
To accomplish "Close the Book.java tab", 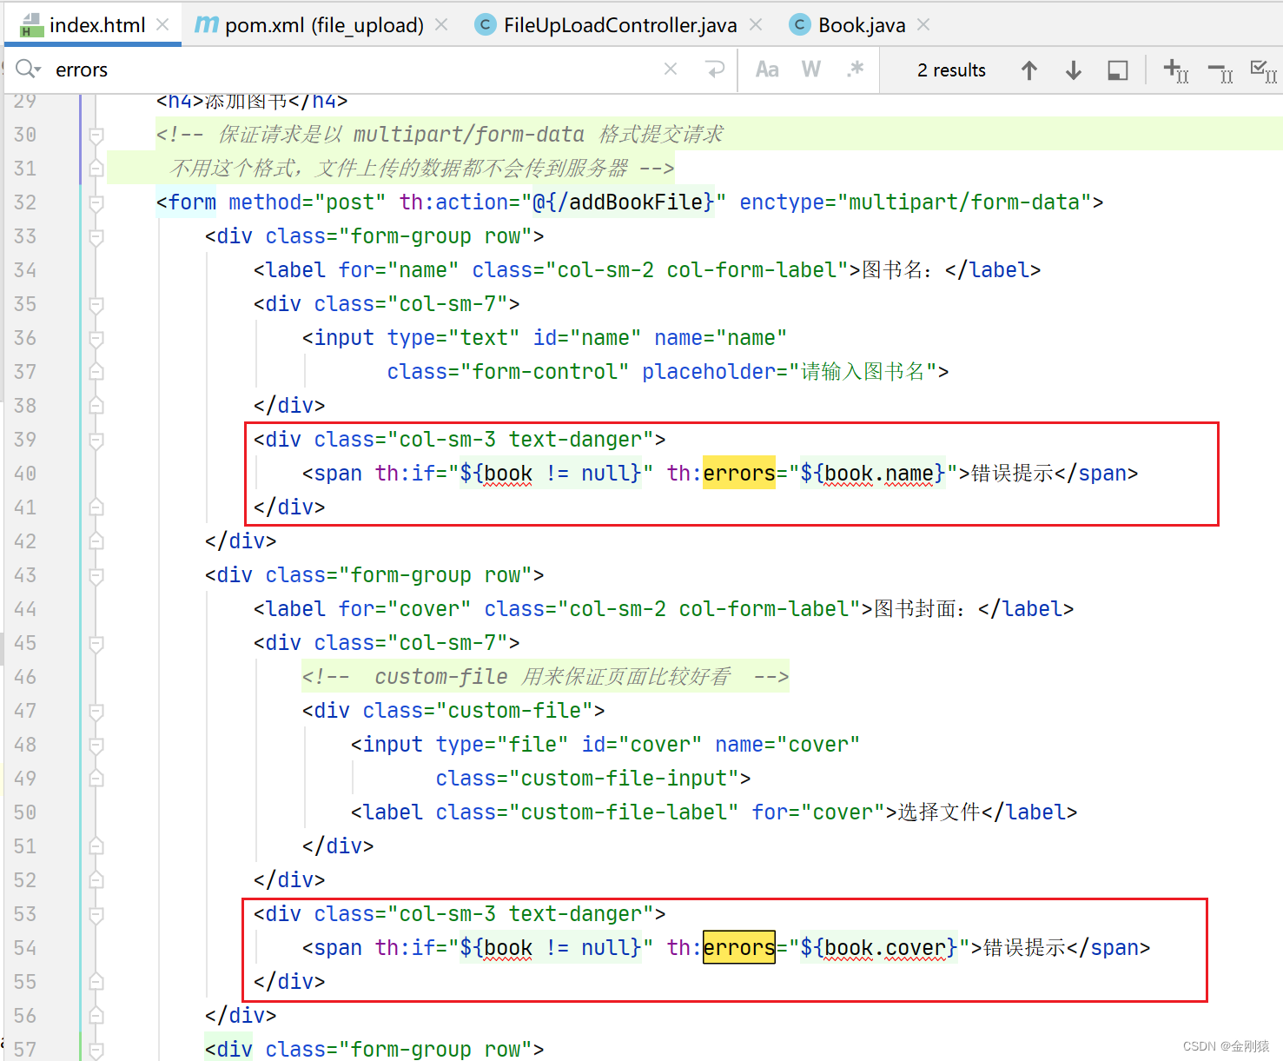I will (923, 25).
